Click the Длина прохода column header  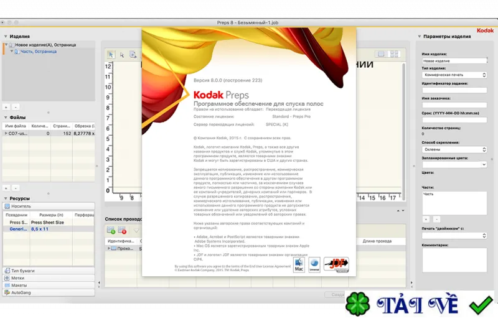377,241
